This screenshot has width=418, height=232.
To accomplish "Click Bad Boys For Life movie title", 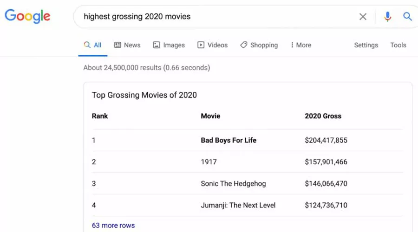I will [229, 140].
